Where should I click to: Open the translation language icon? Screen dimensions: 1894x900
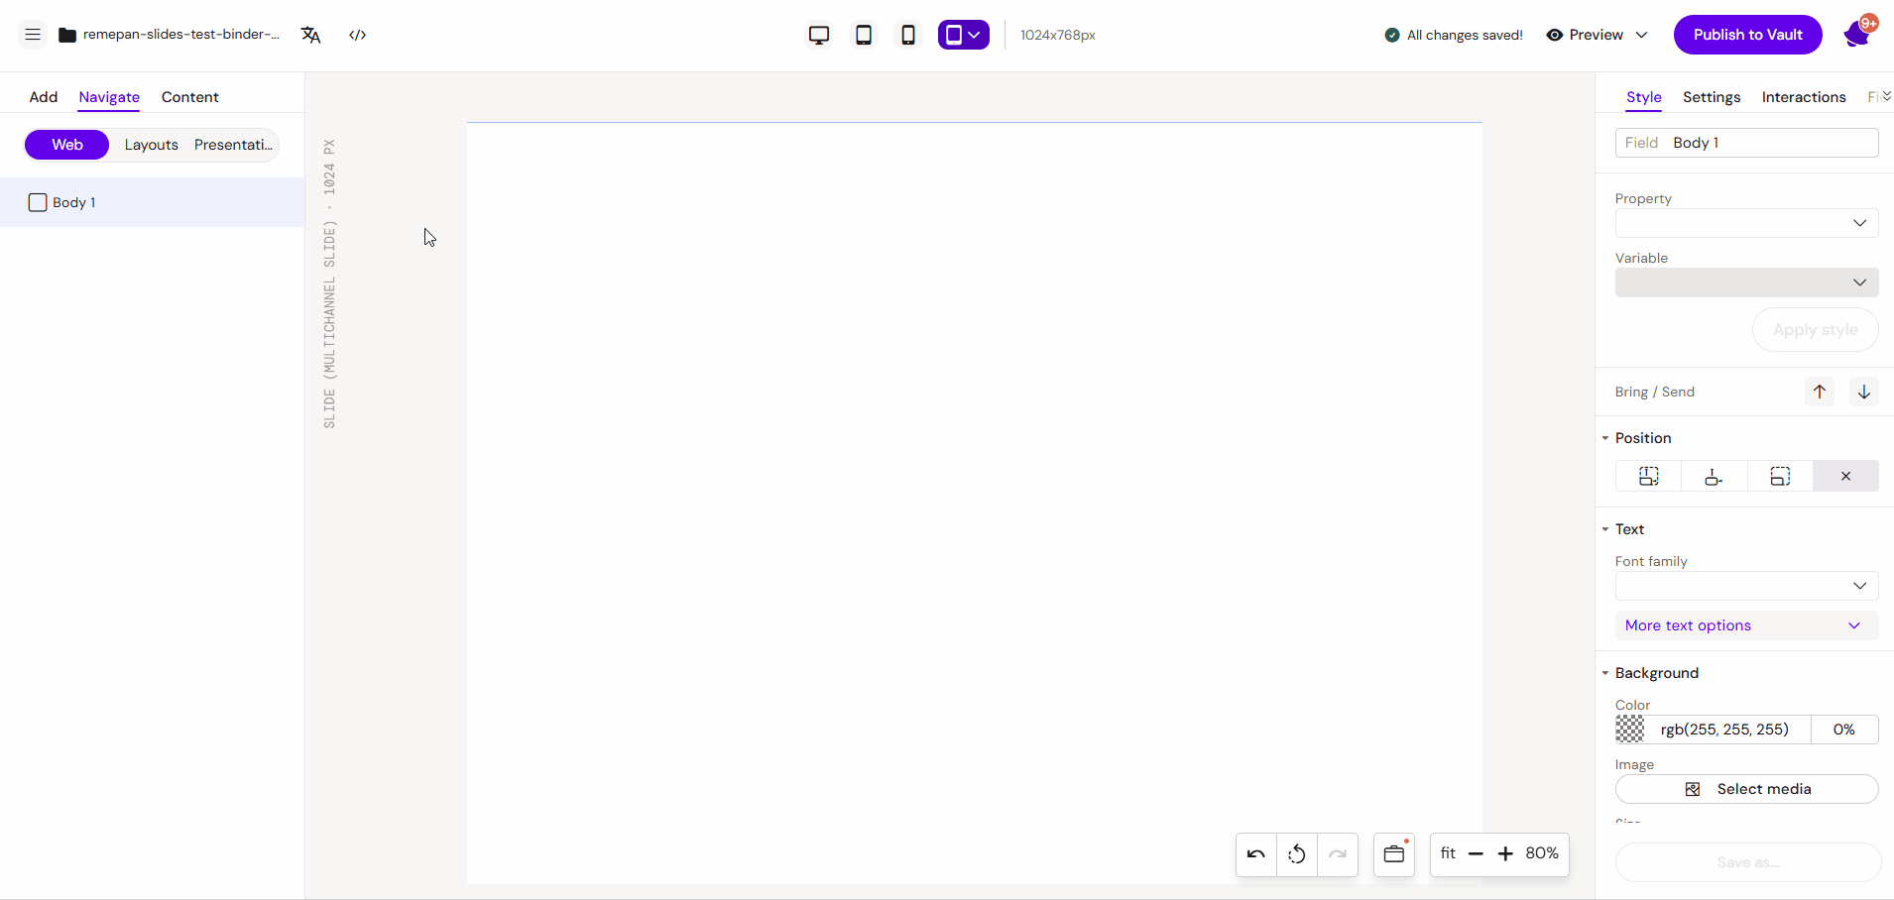[310, 35]
